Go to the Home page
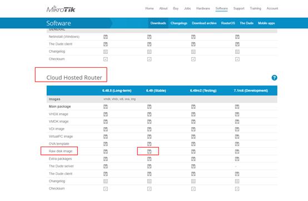The height and width of the screenshot is (201, 308). pyautogui.click(x=150, y=8)
